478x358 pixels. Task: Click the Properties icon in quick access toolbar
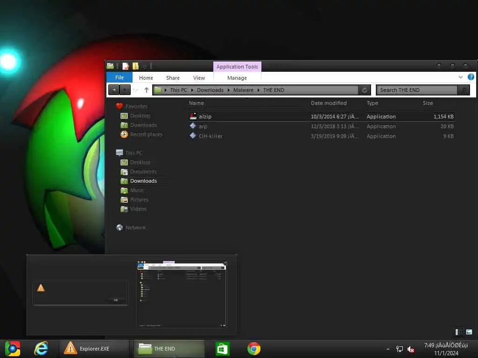coord(126,66)
